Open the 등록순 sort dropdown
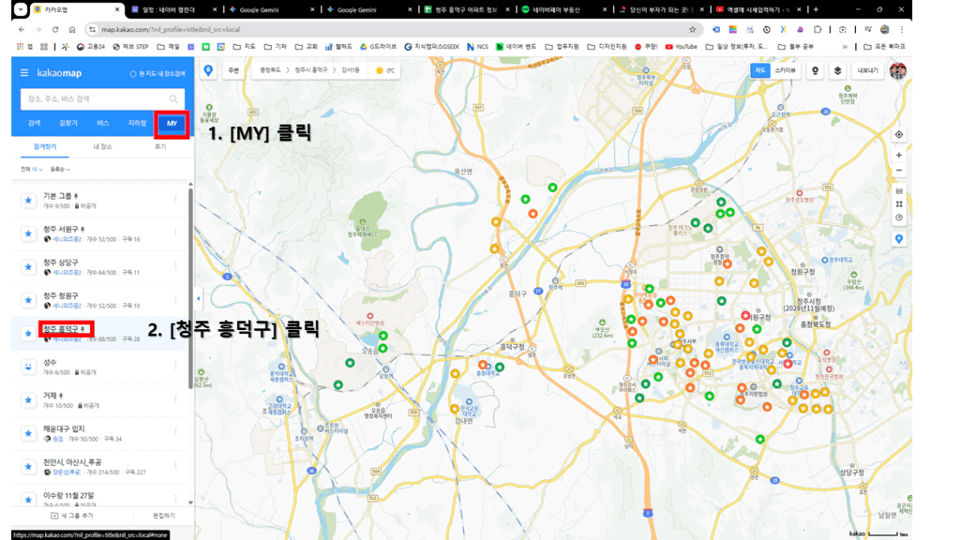Image resolution: width=961 pixels, height=540 pixels. [60, 170]
